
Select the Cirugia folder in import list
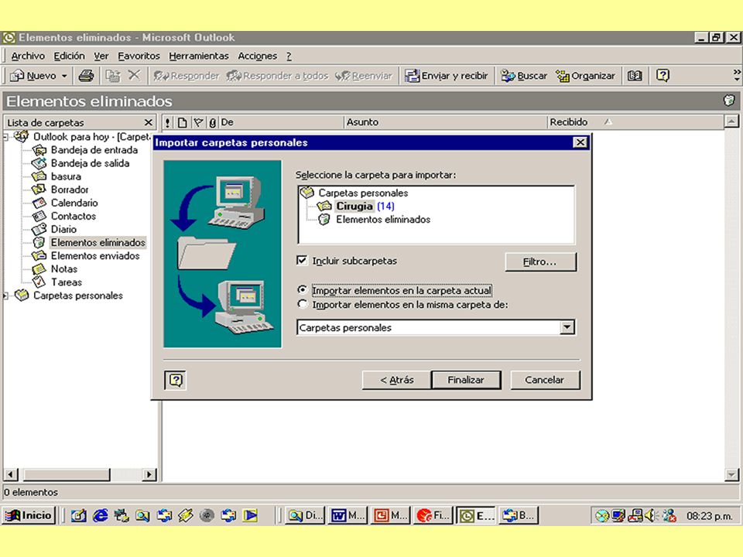354,206
